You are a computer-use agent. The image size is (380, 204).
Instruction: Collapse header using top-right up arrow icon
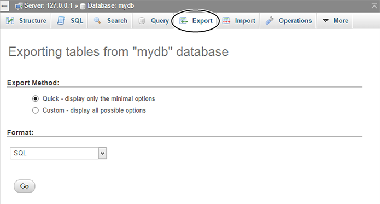[374, 6]
